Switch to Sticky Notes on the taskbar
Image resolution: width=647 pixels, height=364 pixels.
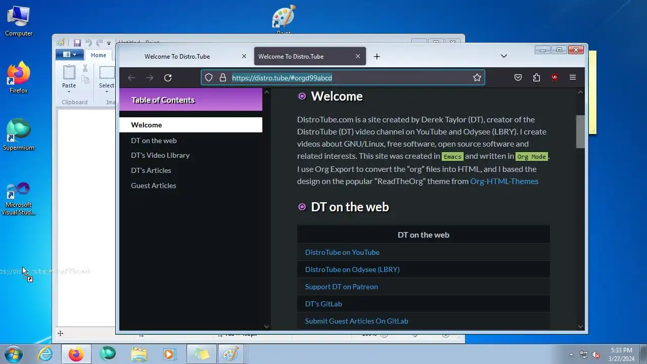pos(201,354)
